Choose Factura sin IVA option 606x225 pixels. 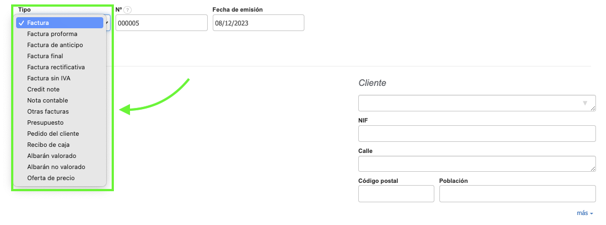(x=49, y=78)
